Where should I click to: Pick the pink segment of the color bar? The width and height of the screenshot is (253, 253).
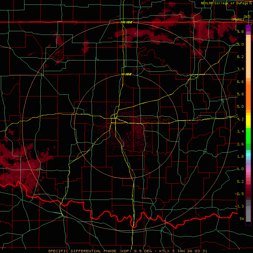point(248,170)
